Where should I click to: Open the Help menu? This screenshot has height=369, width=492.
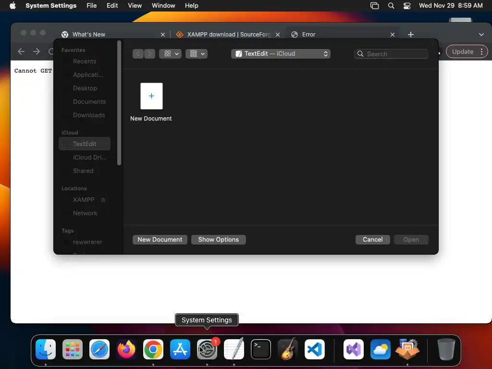pos(191,6)
